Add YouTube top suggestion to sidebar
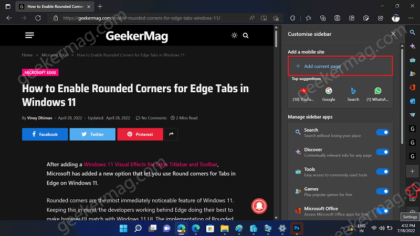This screenshot has height=236, width=420. pyautogui.click(x=303, y=94)
